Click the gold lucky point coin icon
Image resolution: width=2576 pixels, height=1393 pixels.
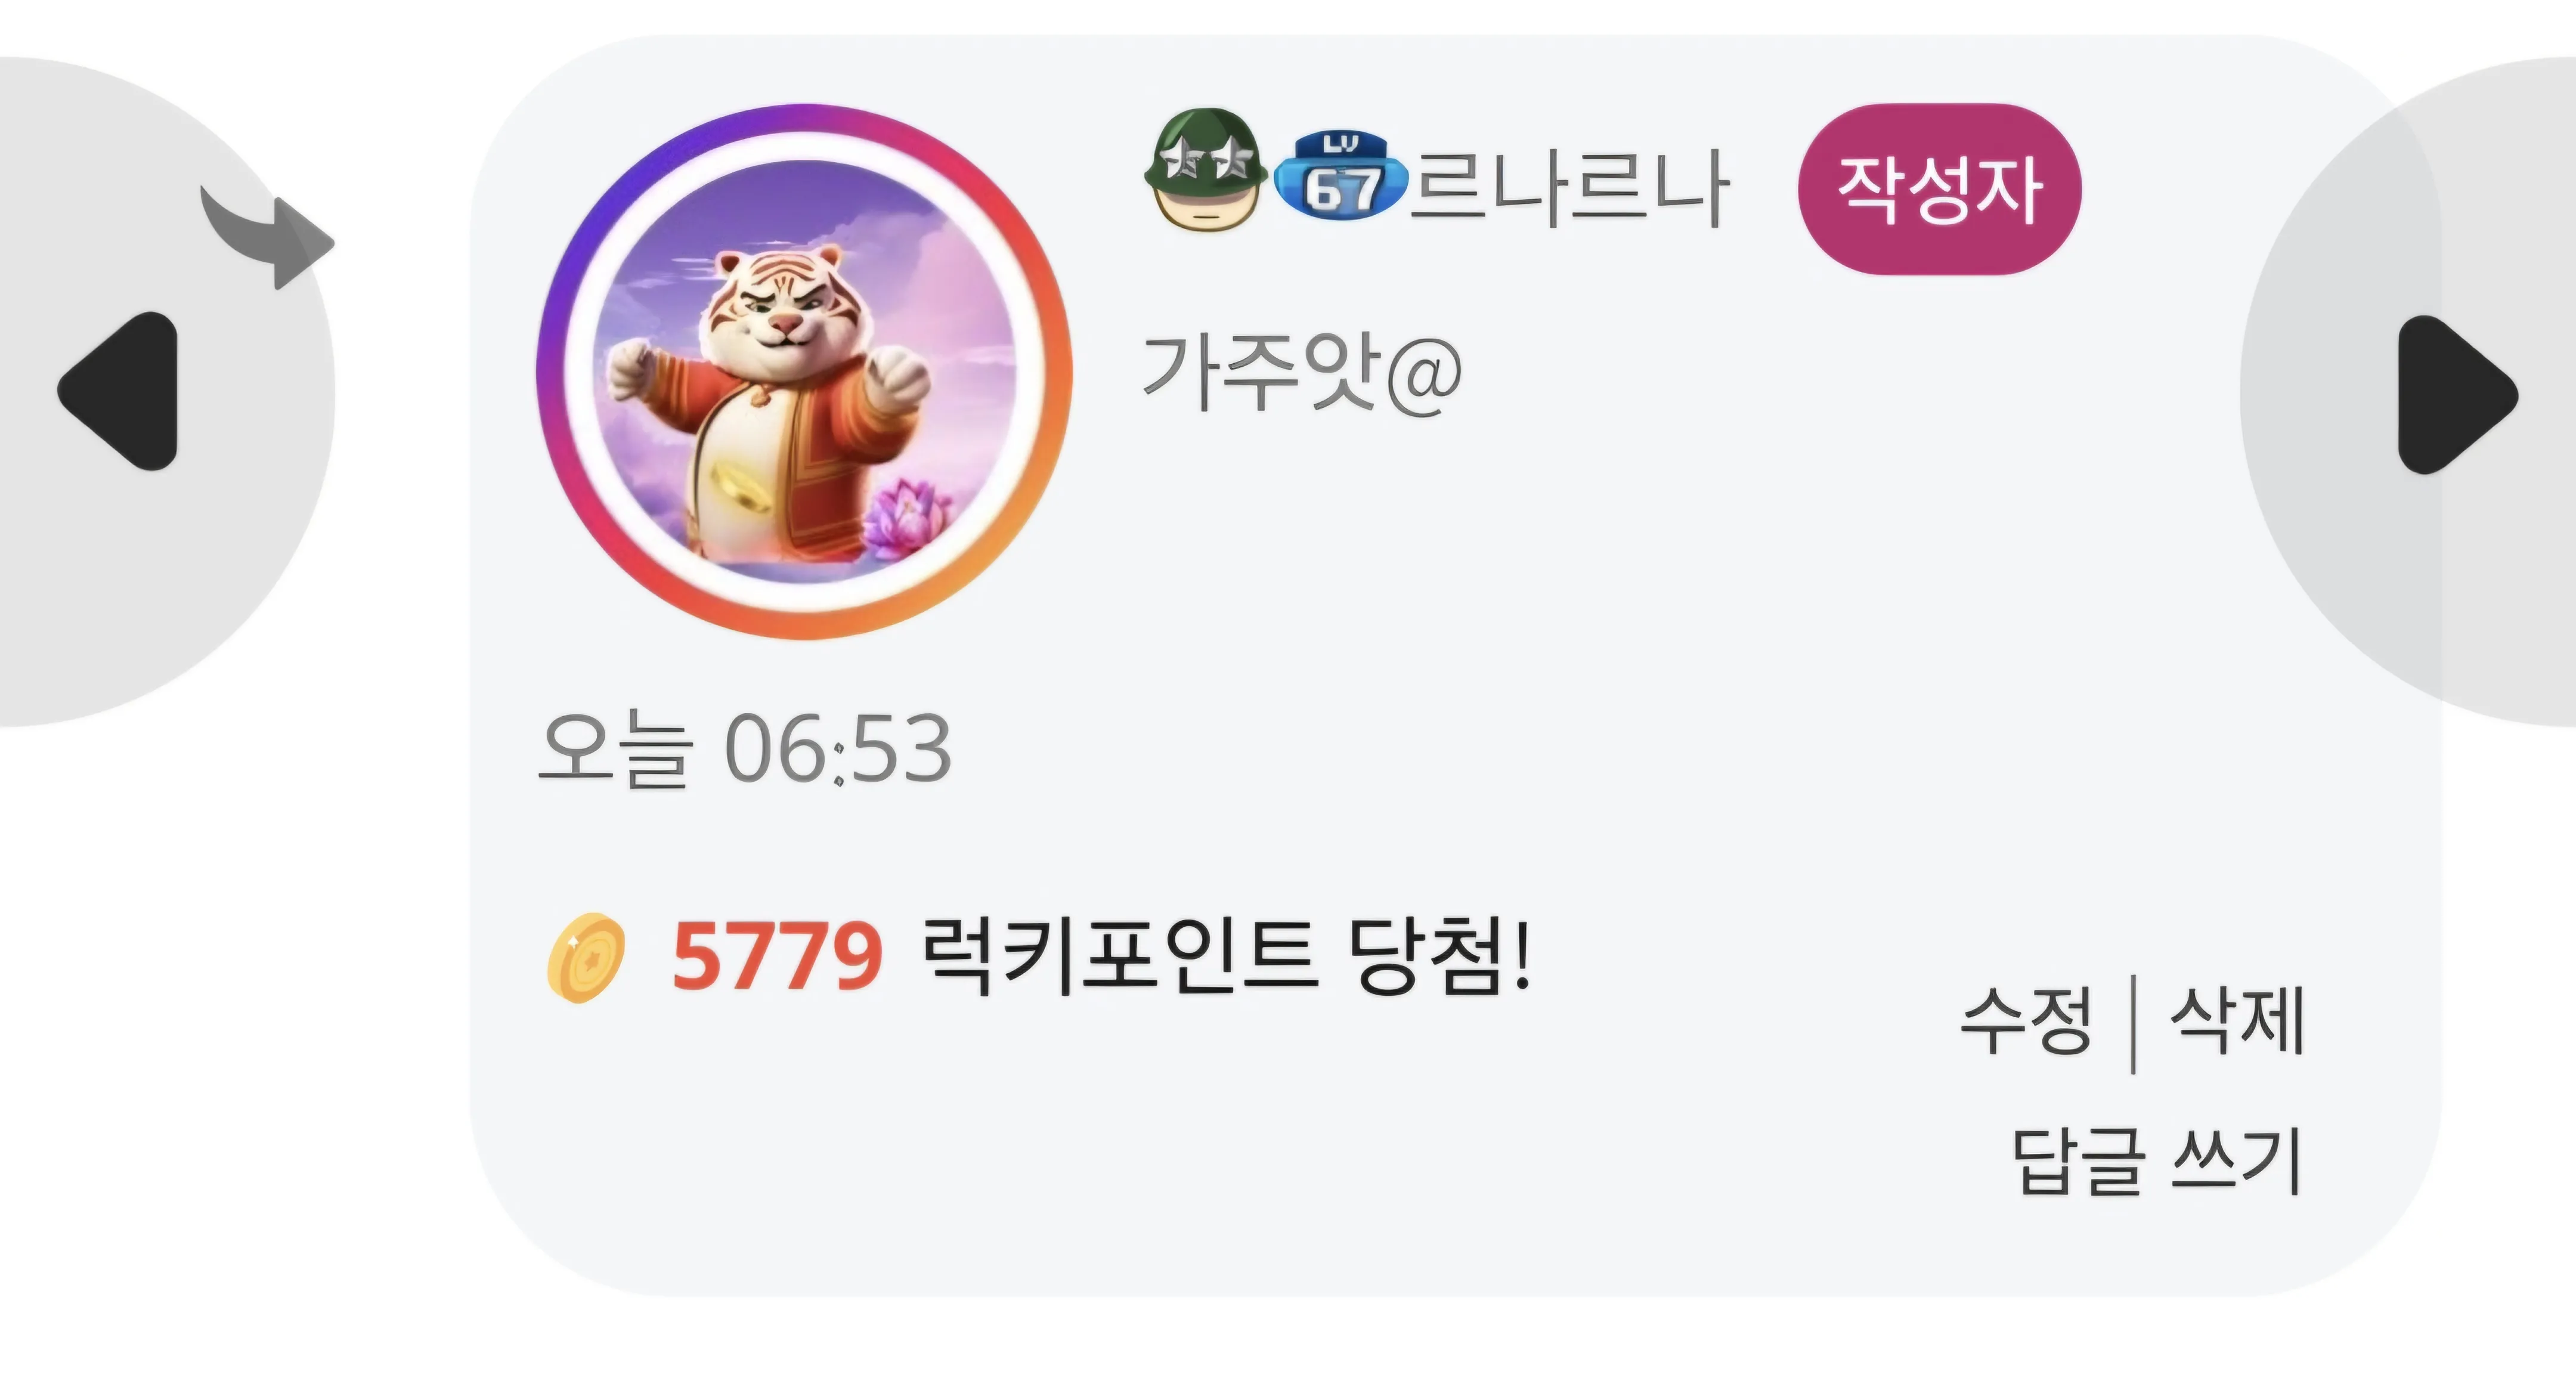[x=586, y=957]
